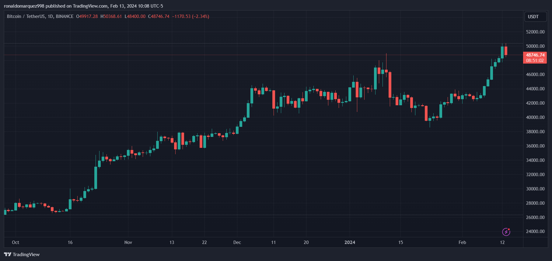Click the open price value O49917.28
Screen dimensions: 552x261
tap(87, 16)
